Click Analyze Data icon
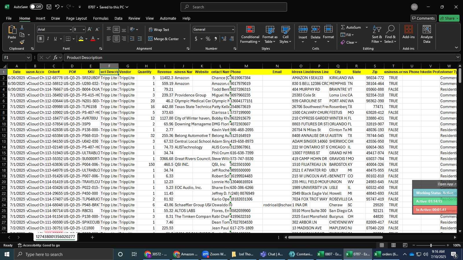The height and width of the screenshot is (260, 463). point(427,35)
